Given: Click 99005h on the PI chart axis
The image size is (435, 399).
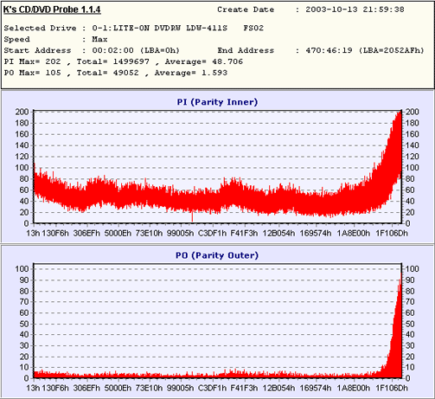Looking at the screenshot, I should coord(181,234).
